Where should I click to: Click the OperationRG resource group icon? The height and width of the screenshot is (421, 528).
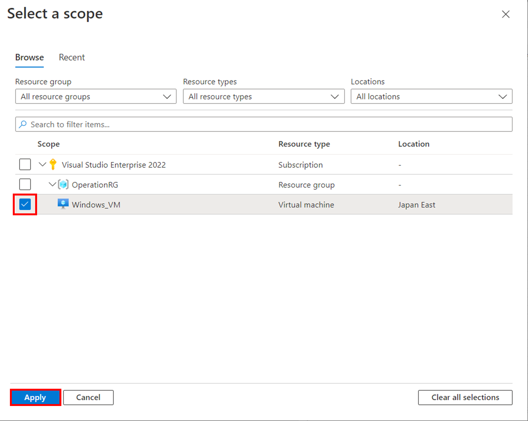click(63, 184)
